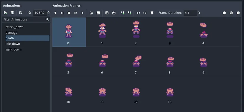
Task: Zoom in frame thumbnails
Action: pos(238,13)
